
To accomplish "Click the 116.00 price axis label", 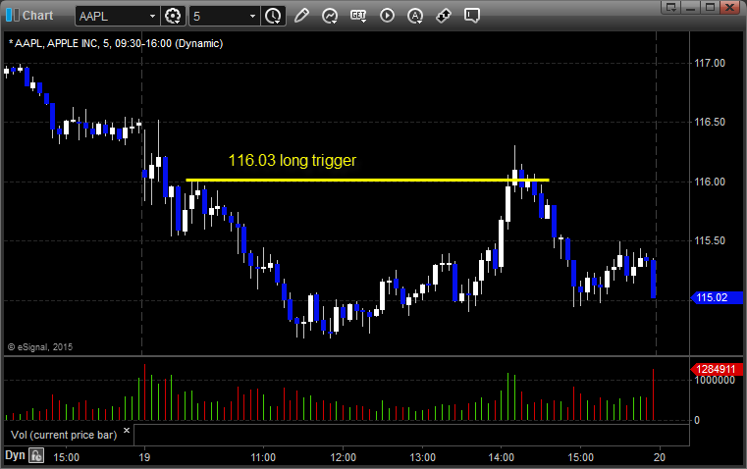I will click(x=710, y=182).
